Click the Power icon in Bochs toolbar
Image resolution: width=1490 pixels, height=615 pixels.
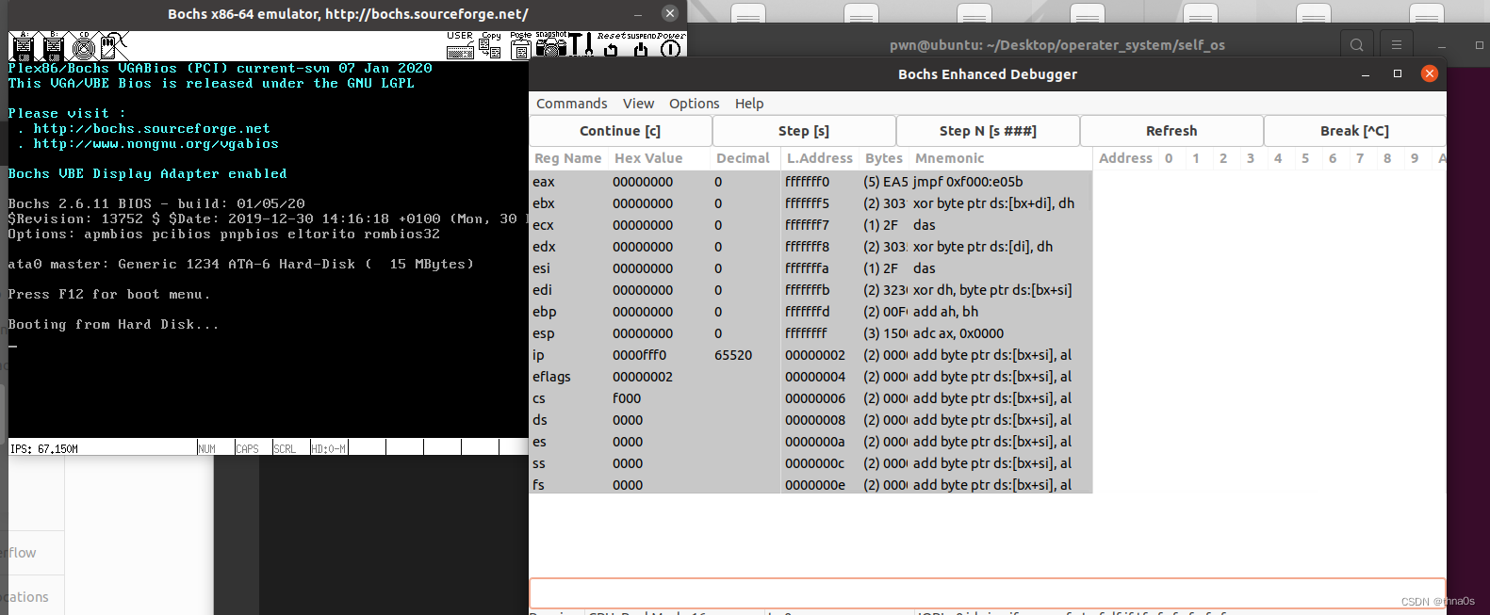click(x=671, y=45)
